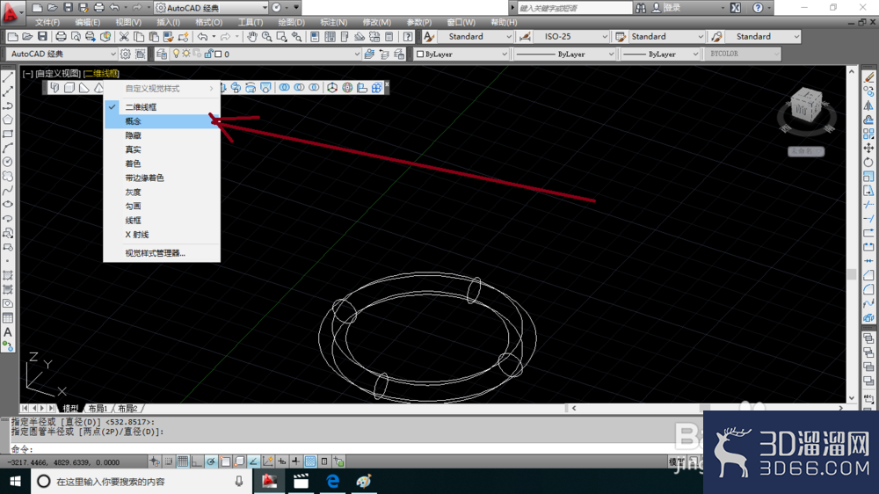The image size is (879, 494).
Task: Toggle 3D Object Snap in the status bar
Action: (x=239, y=461)
